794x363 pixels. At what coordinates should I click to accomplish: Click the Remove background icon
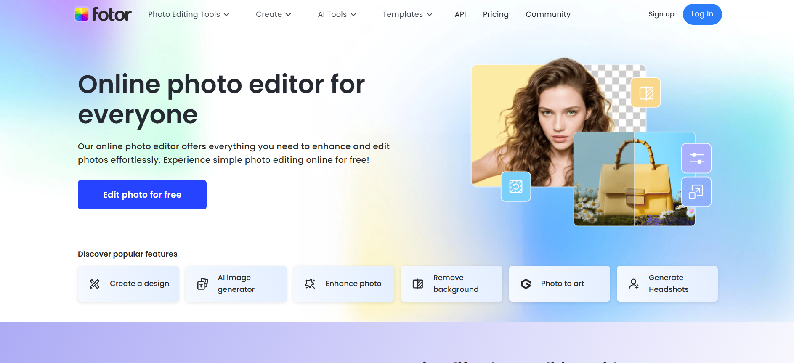[x=418, y=284]
